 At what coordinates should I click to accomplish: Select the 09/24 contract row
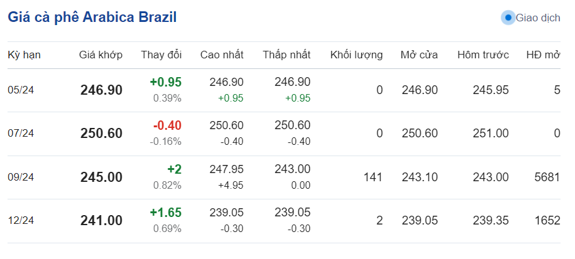(21, 177)
